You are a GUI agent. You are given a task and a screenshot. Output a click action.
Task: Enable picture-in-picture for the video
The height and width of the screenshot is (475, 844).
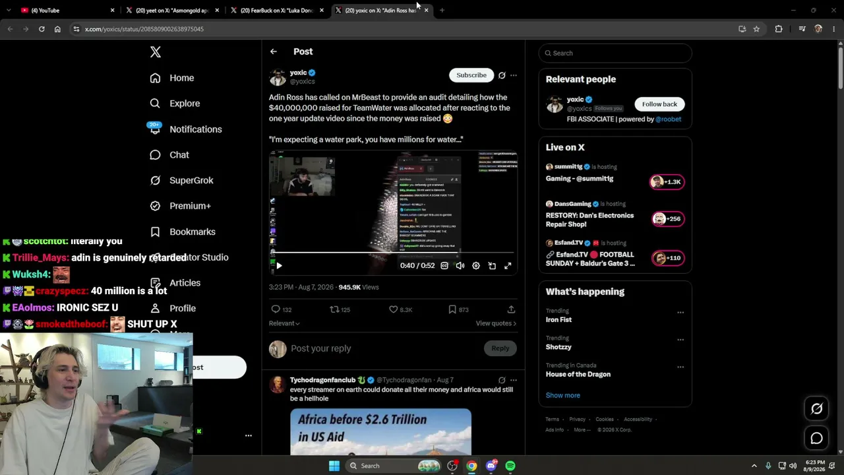(x=492, y=266)
